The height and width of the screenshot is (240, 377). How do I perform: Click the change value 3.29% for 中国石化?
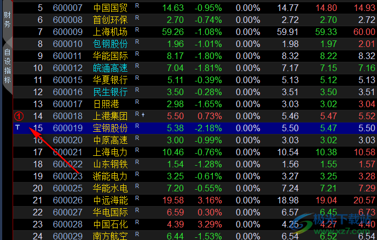(x=210, y=224)
